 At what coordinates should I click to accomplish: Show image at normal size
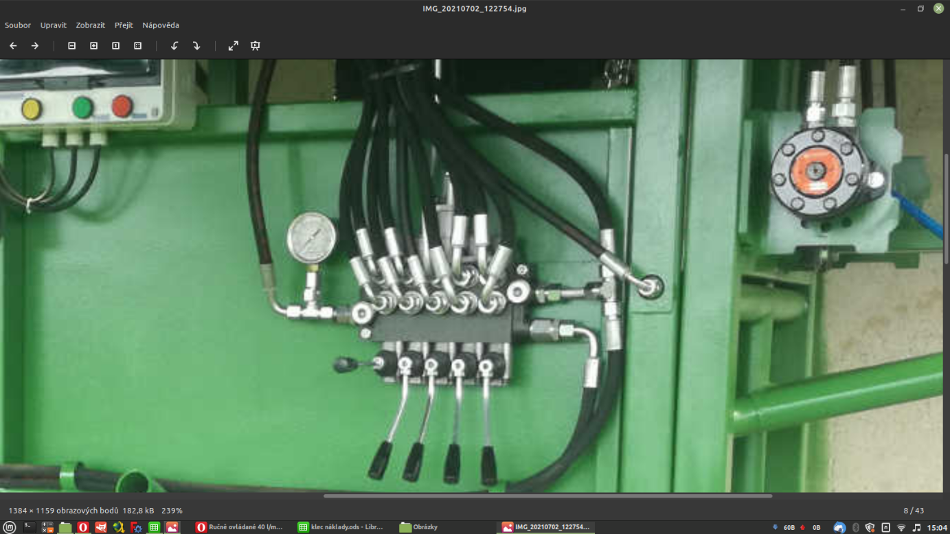tap(115, 46)
